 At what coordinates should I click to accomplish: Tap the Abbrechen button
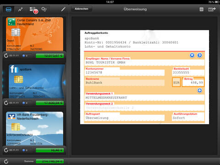coord(82,9)
